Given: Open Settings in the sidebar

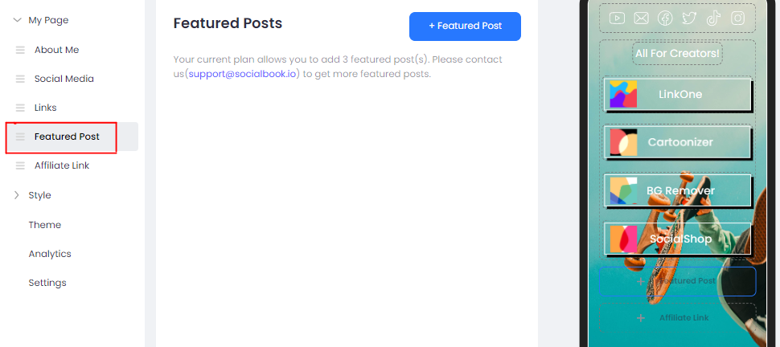Looking at the screenshot, I should coord(47,283).
